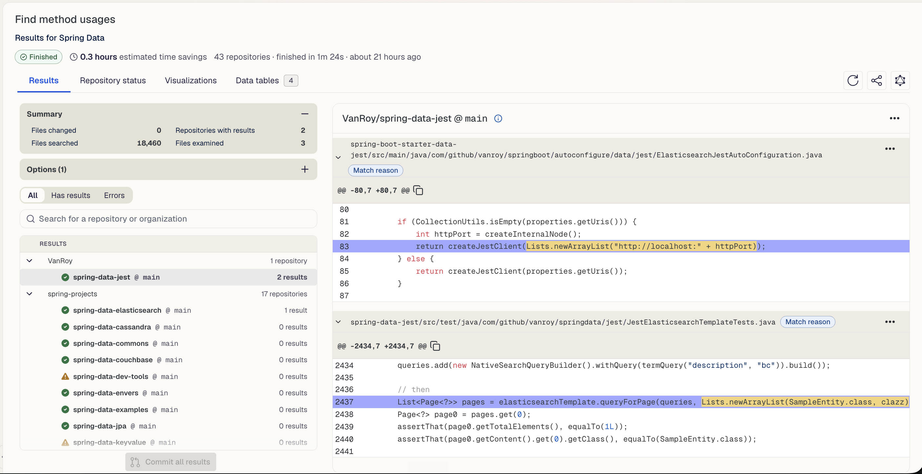The image size is (922, 474).
Task: Copy hunk header @@ -2434,7 +2434,7 @@
Action: (435, 346)
